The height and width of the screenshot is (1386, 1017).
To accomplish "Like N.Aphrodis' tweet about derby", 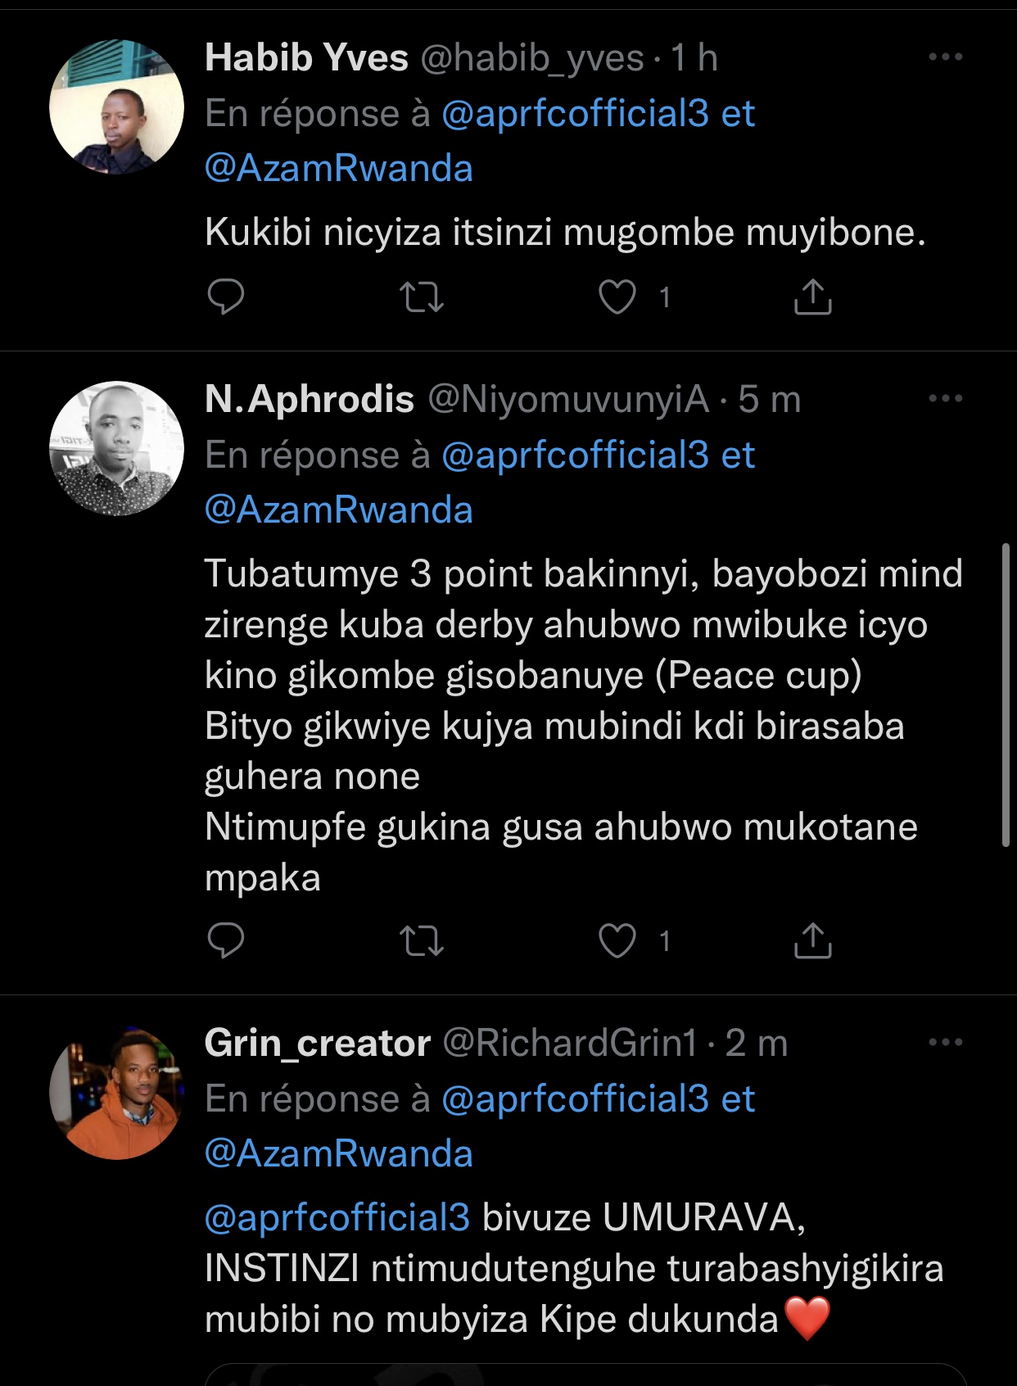I will click(617, 940).
